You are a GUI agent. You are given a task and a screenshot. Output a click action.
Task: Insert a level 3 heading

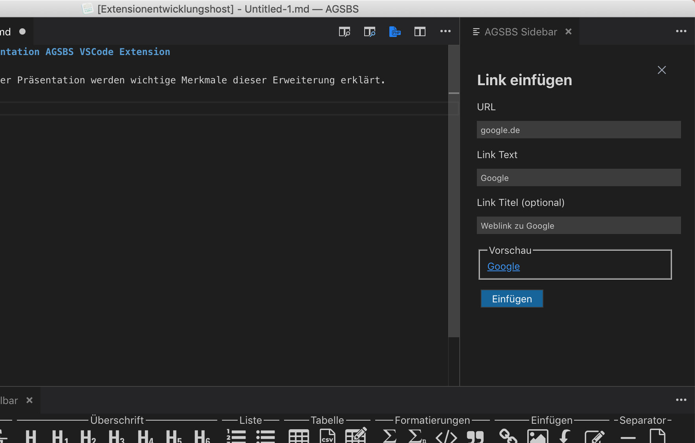point(116,436)
